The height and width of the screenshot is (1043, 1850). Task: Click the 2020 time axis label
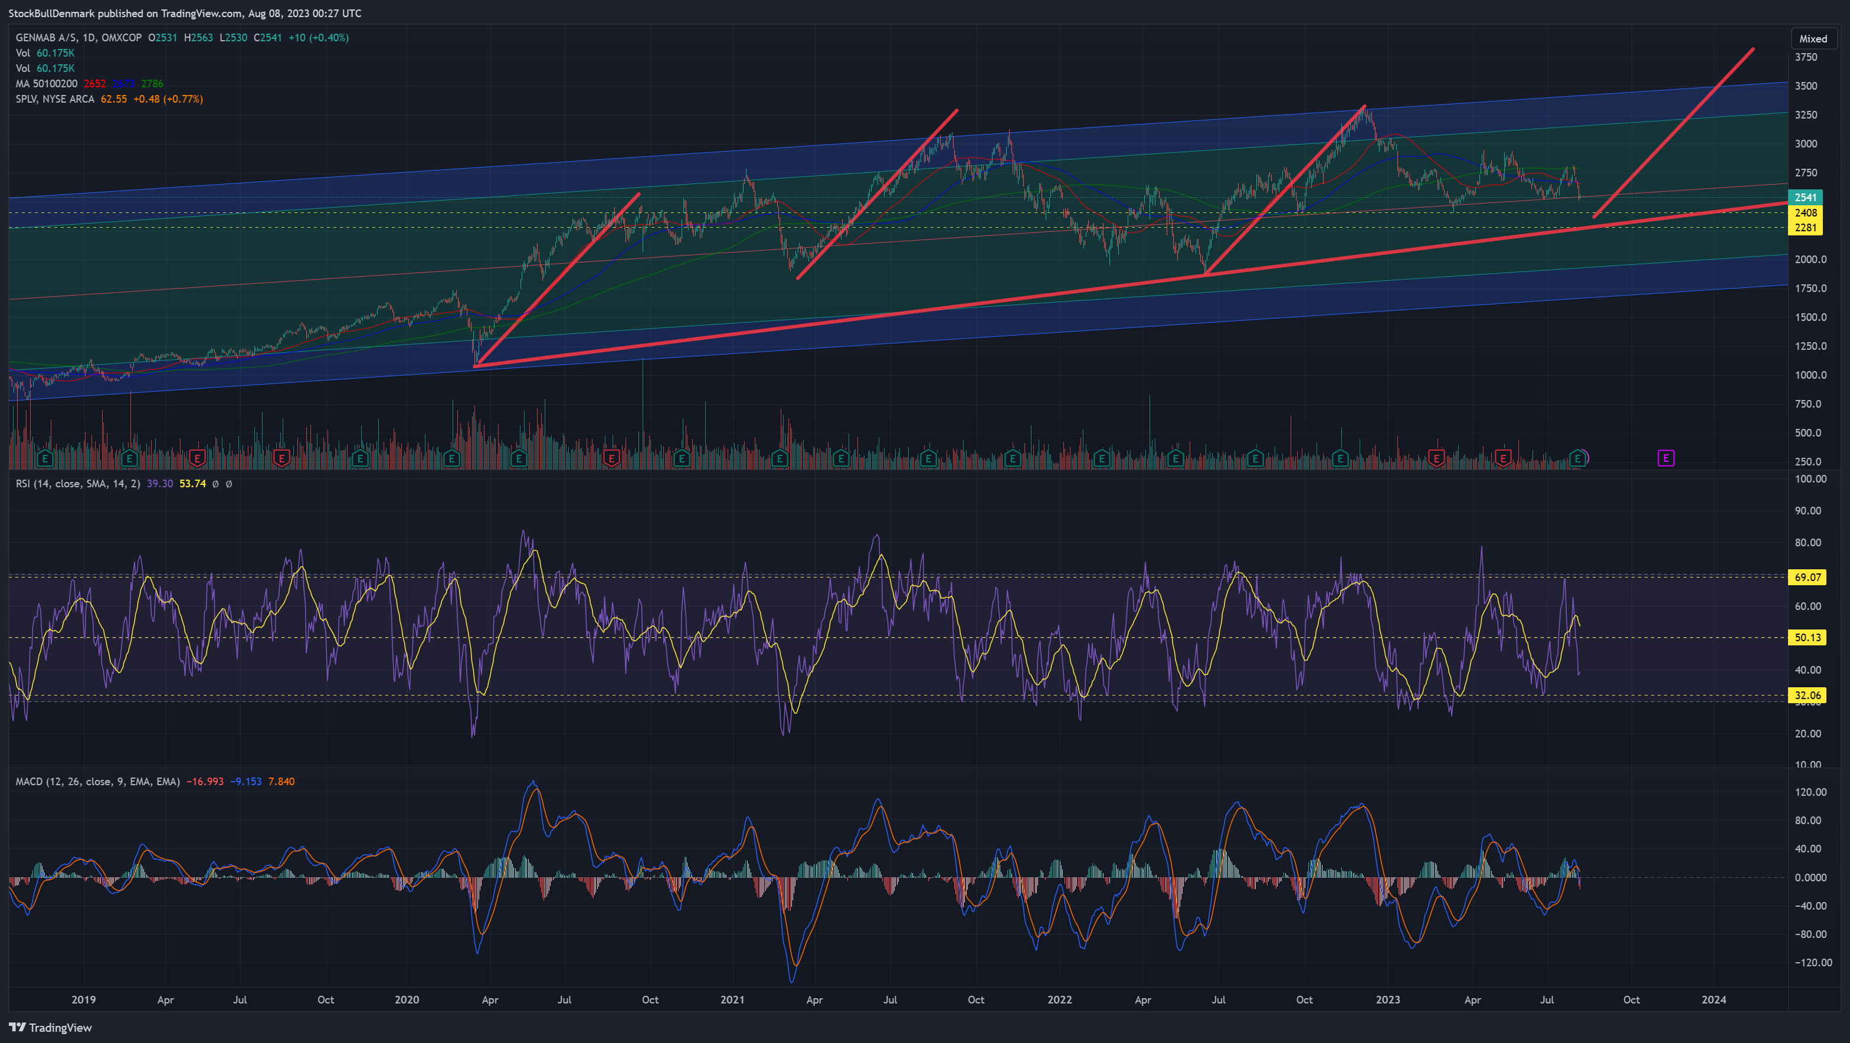(x=407, y=1000)
